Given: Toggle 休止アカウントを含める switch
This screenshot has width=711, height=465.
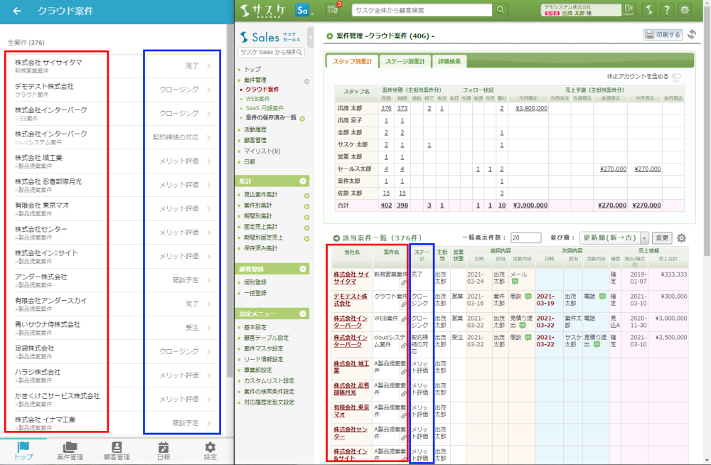Looking at the screenshot, I should 675,77.
